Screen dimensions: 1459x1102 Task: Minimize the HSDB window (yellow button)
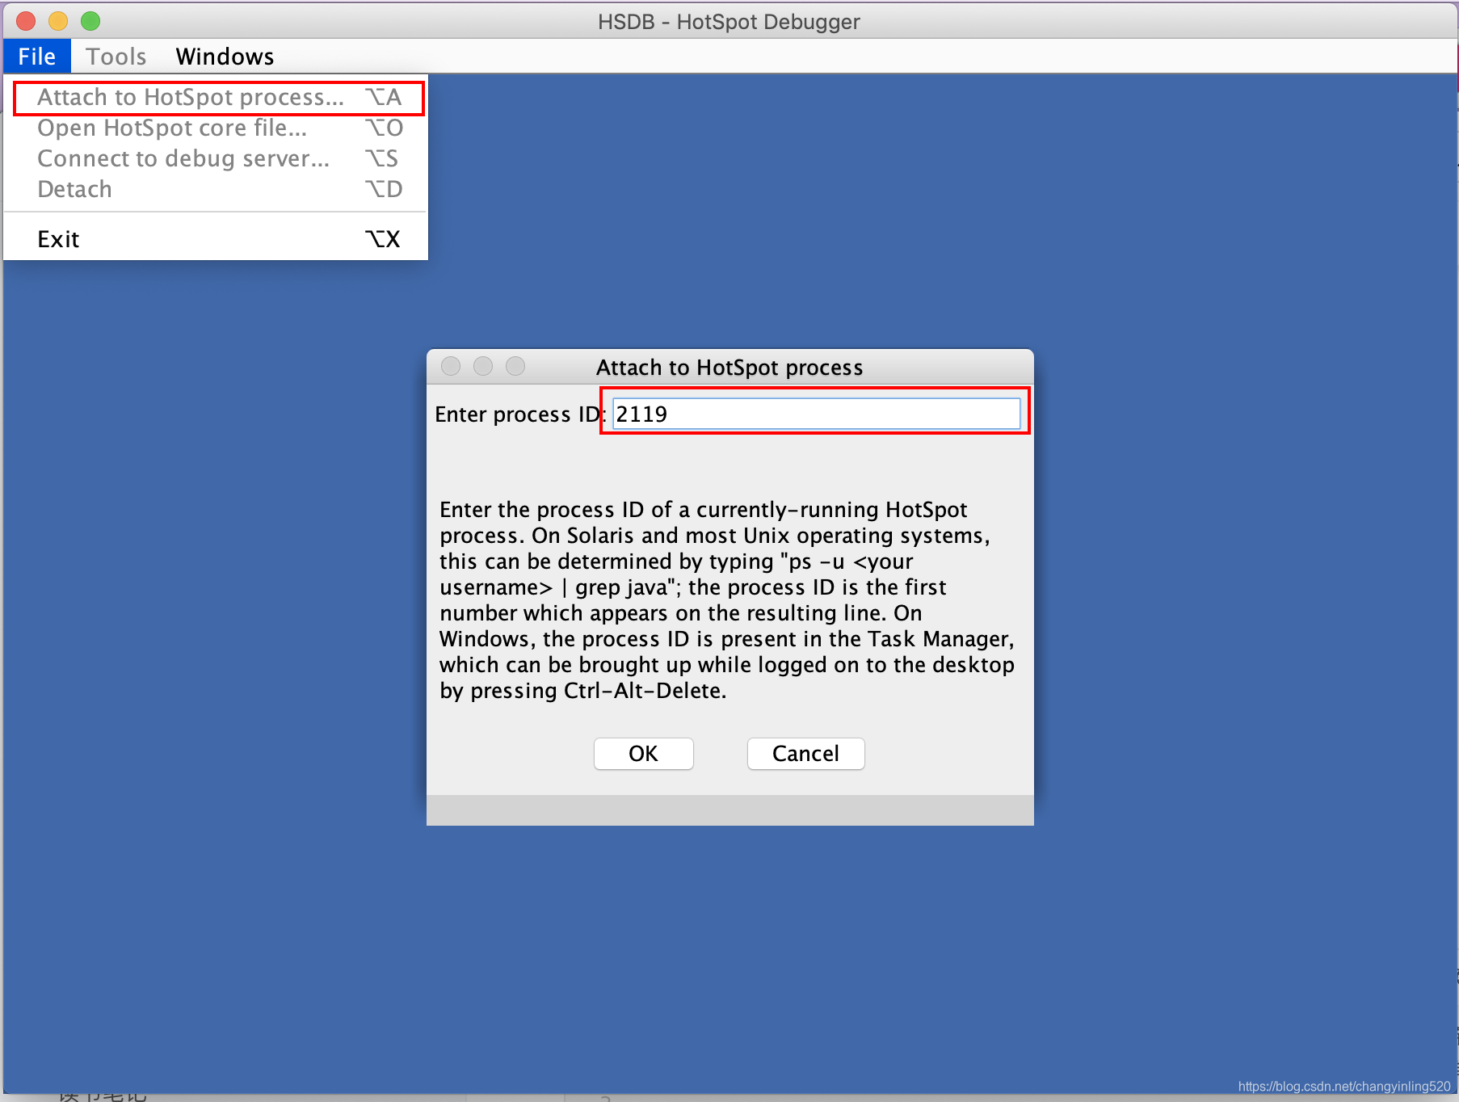(x=58, y=21)
